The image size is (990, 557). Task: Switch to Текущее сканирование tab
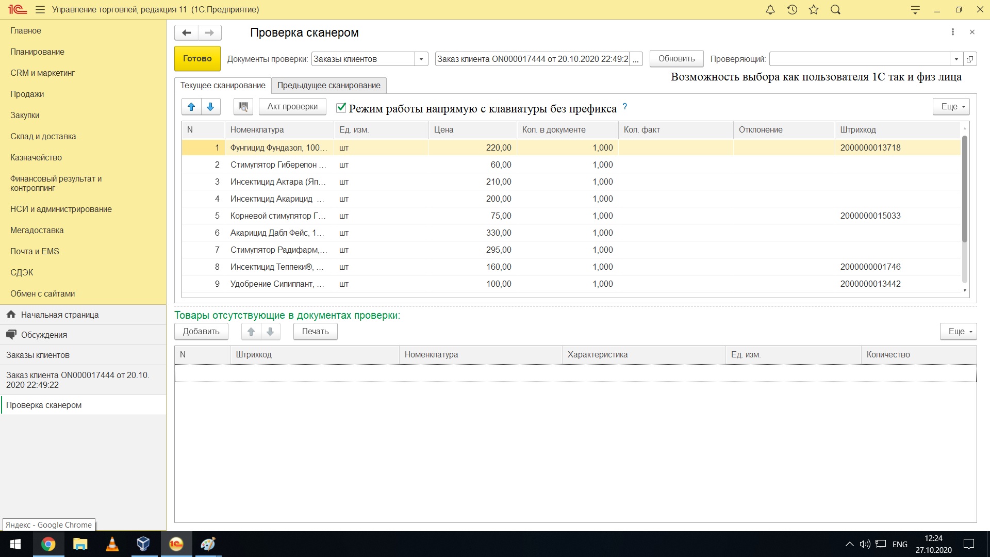tap(223, 86)
